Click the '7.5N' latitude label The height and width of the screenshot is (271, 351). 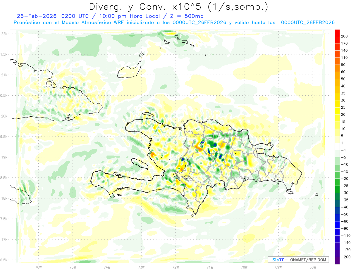(4, 219)
